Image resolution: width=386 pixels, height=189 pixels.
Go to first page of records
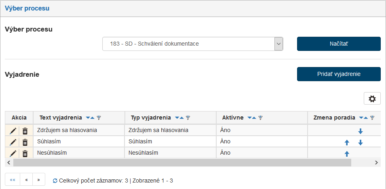[x=12, y=180]
